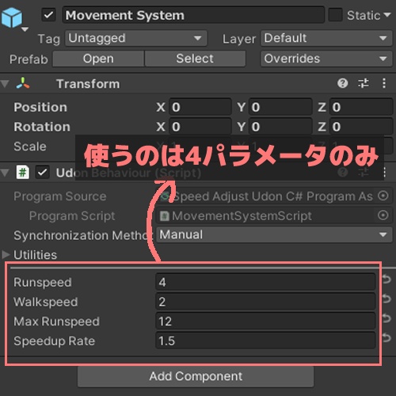Toggle the Udon Behaviour enabled checkbox
396x396 pixels.
(43, 173)
